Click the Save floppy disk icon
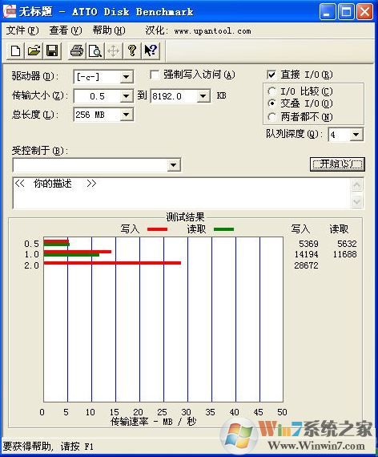 click(x=52, y=51)
